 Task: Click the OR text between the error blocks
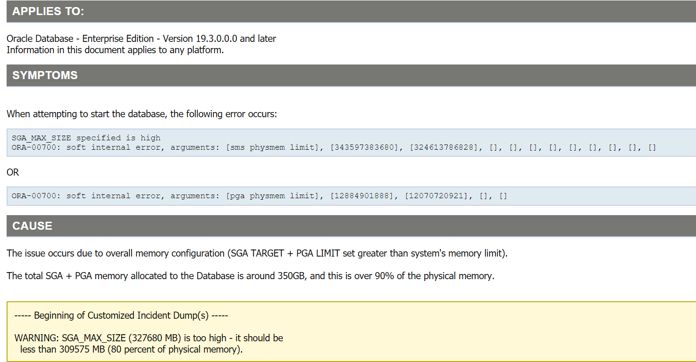(x=12, y=172)
